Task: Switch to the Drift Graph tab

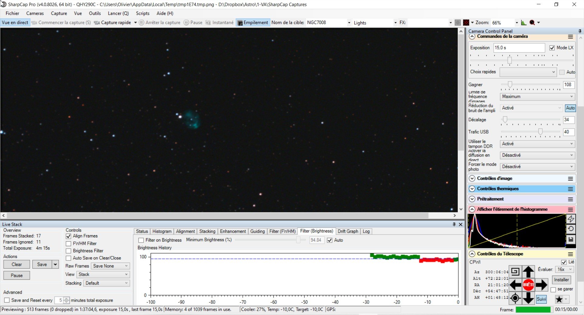Action: click(348, 232)
